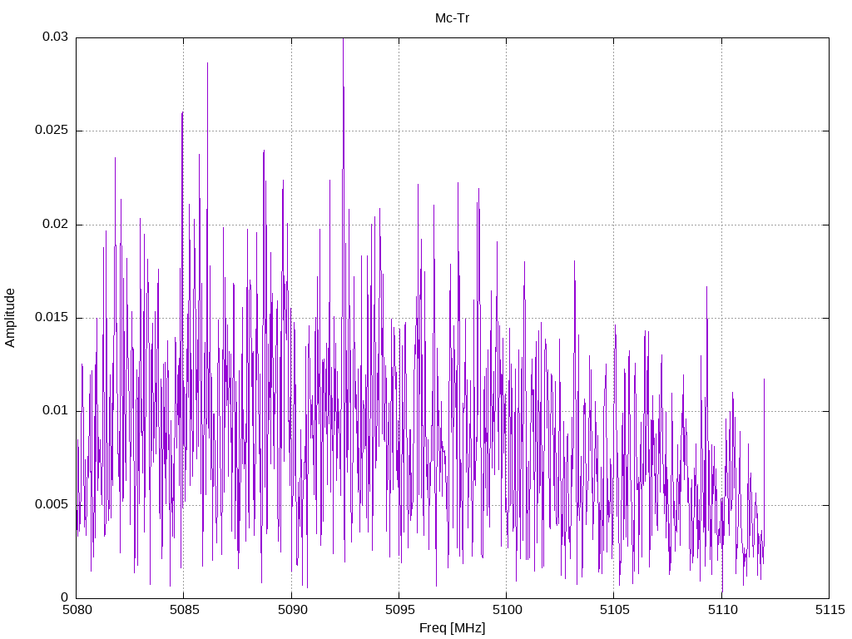
Task: Click the 0.025 y-axis tick label
Action: 52,131
